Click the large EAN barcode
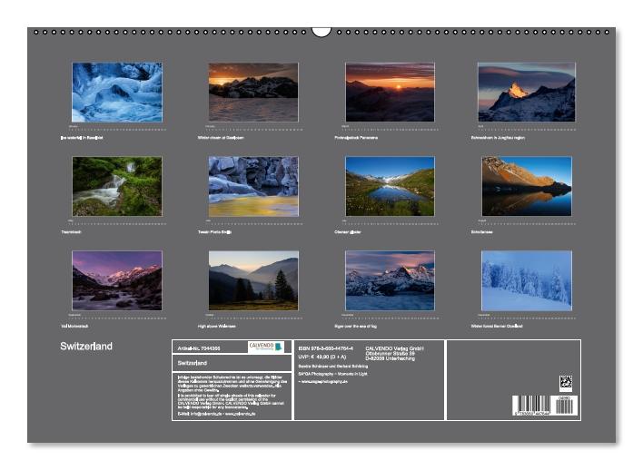The height and width of the screenshot is (470, 643). tap(532, 406)
